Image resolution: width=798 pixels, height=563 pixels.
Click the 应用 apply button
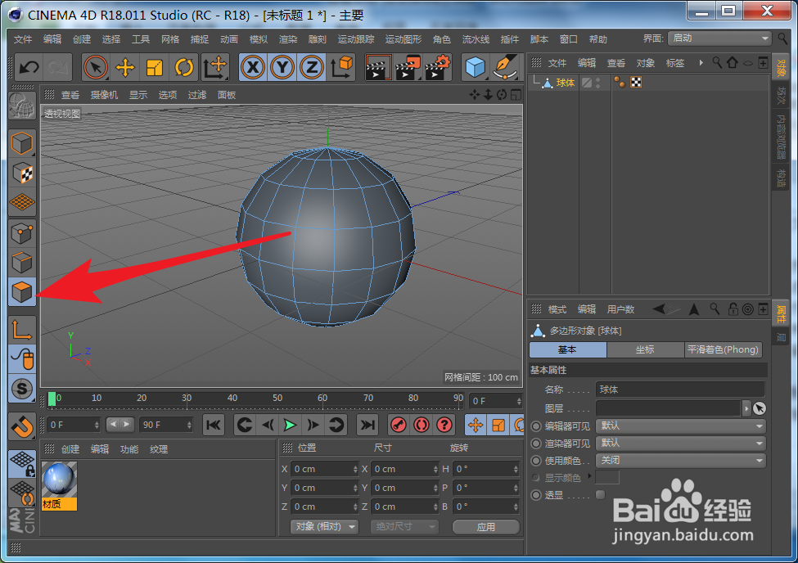pos(485,526)
